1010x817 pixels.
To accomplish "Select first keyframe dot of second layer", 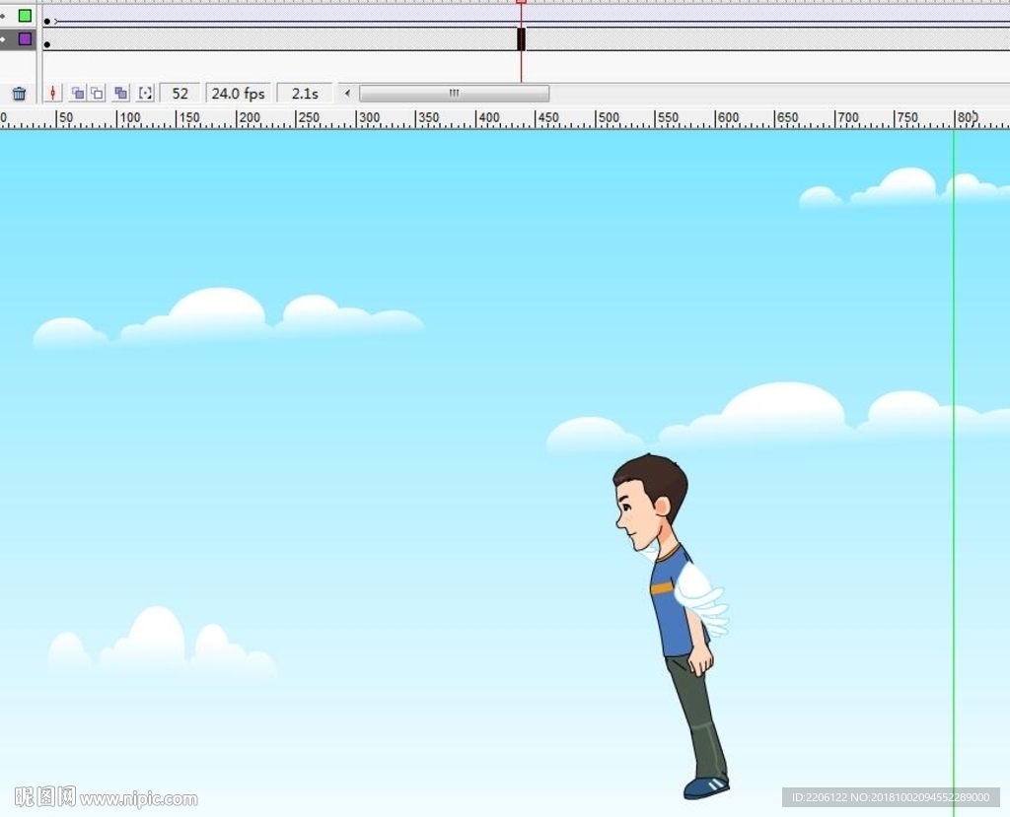I will coord(47,45).
